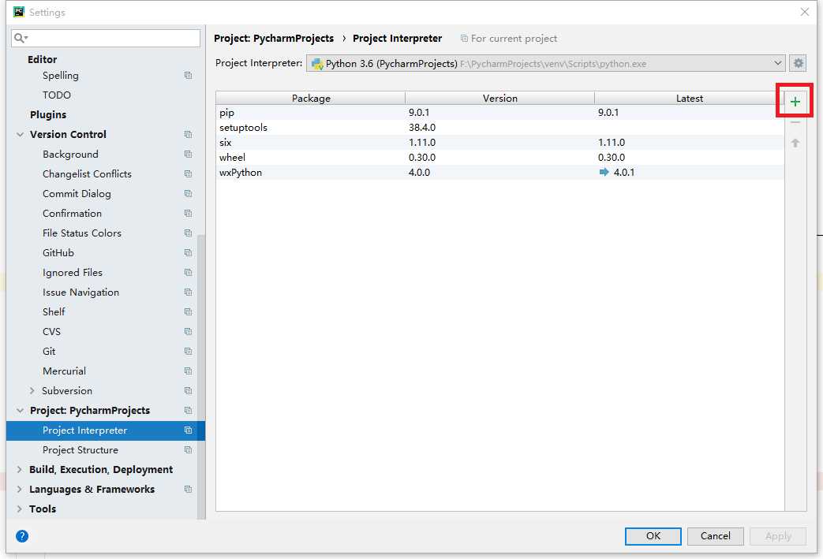Click the For current project label
Screen dimensions: 823x559
(x=514, y=39)
